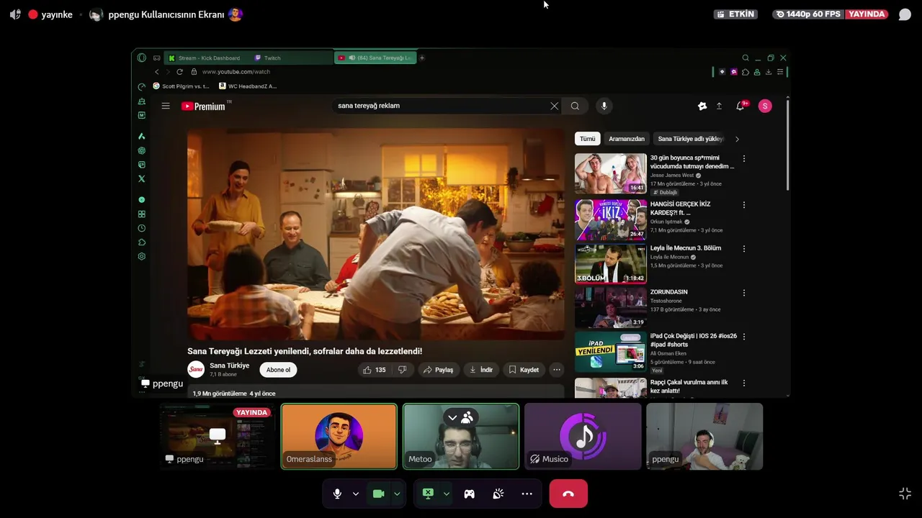This screenshot has height=518, width=922.
Task: Go to YouTube Premium home logo
Action: click(203, 106)
